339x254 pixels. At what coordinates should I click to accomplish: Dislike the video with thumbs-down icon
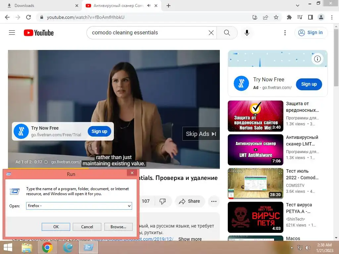[x=163, y=201]
